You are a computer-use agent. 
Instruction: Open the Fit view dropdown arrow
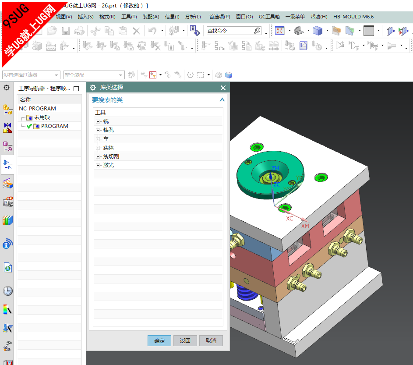pos(289,31)
